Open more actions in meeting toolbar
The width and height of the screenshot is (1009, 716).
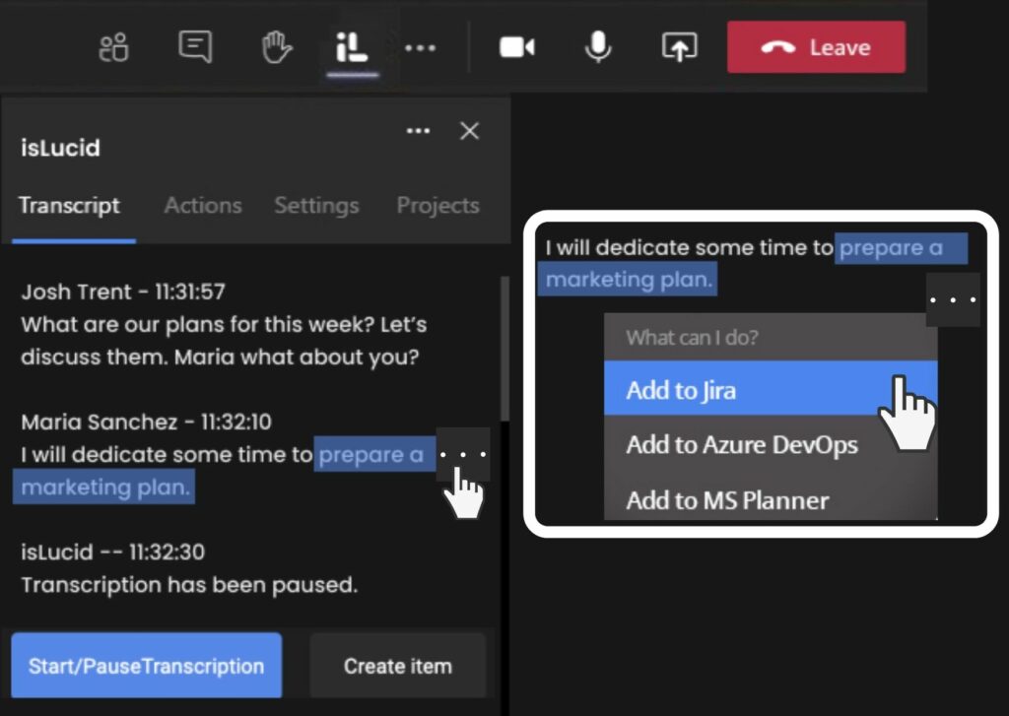[x=420, y=47]
